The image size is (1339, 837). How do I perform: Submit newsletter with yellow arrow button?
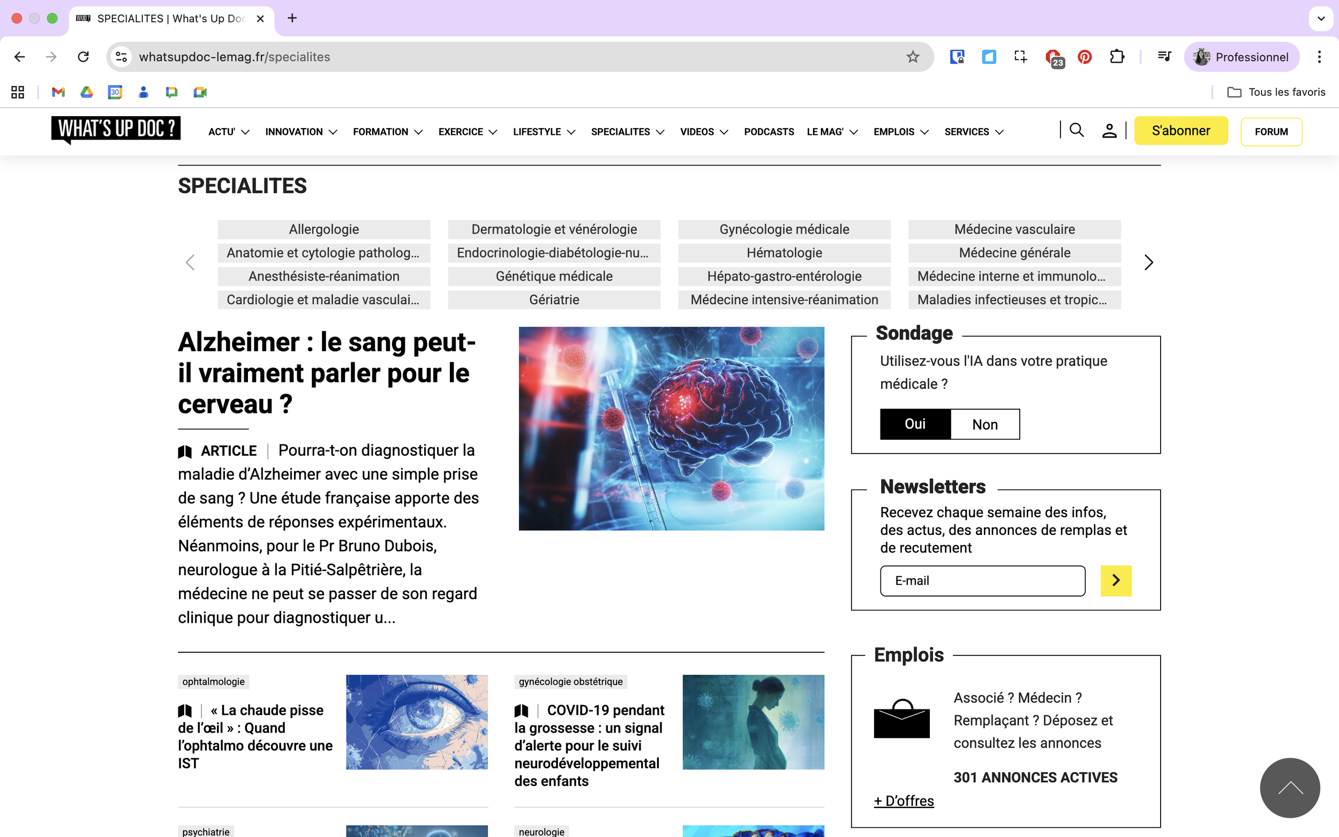(x=1115, y=580)
